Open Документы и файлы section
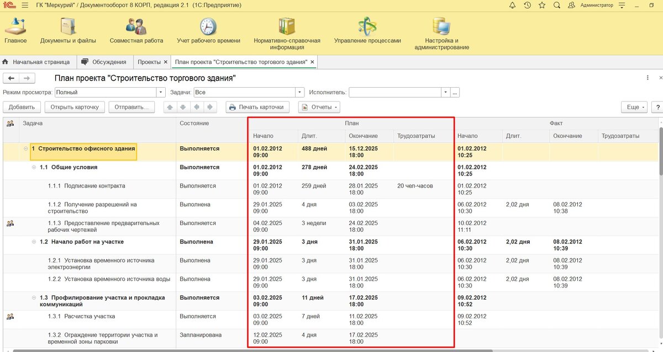Viewport: 663px width, 352px height. tap(68, 31)
